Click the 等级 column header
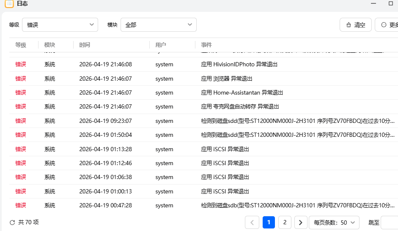 21,45
